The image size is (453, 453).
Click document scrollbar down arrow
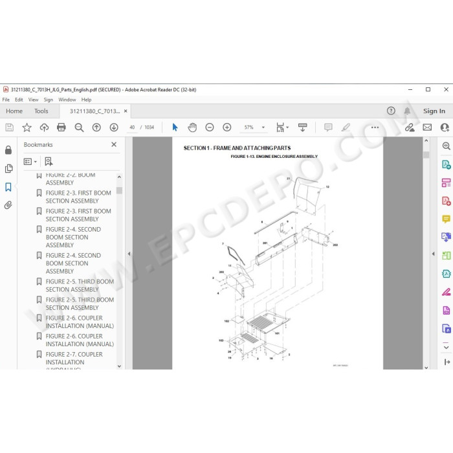(x=426, y=367)
